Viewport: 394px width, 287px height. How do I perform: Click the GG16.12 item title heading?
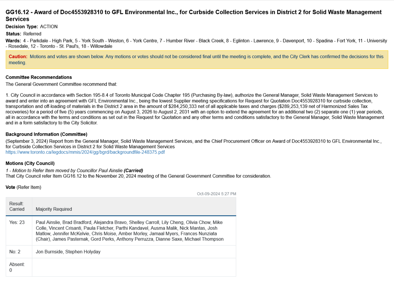pos(193,16)
